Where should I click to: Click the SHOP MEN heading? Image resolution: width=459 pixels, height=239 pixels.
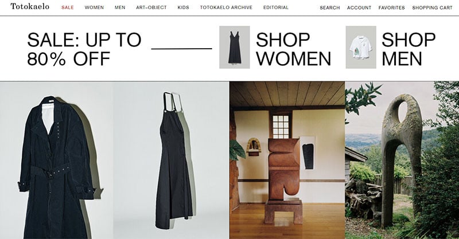409,49
